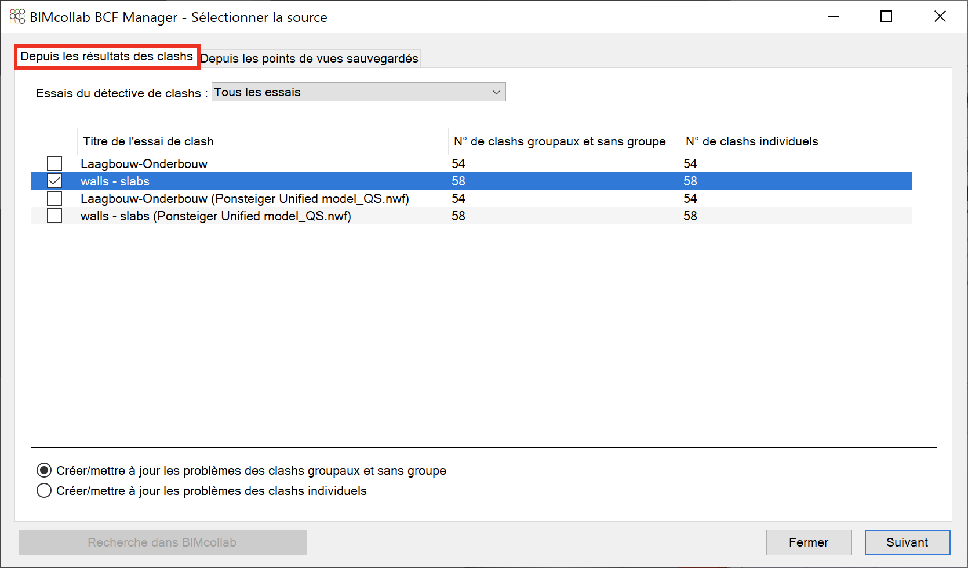Select radio for individual clash issues

[44, 490]
